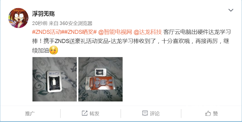
Task: Visit the @智能电视网 mention
Action: [115, 32]
